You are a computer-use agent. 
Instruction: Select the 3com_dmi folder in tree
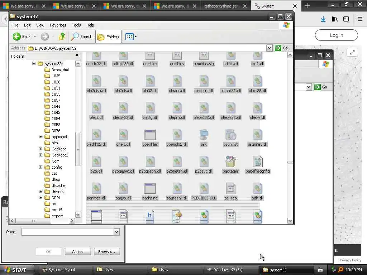57,70
